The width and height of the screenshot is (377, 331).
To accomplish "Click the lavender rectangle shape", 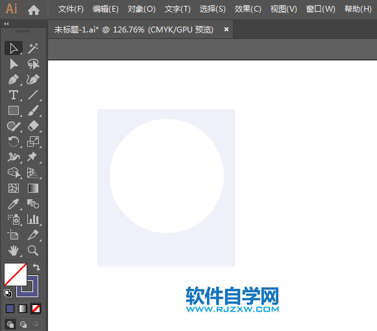I will click(x=166, y=250).
